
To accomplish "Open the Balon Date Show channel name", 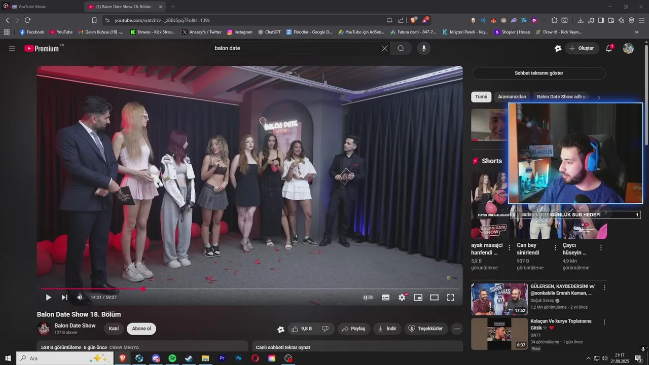I will coord(75,325).
